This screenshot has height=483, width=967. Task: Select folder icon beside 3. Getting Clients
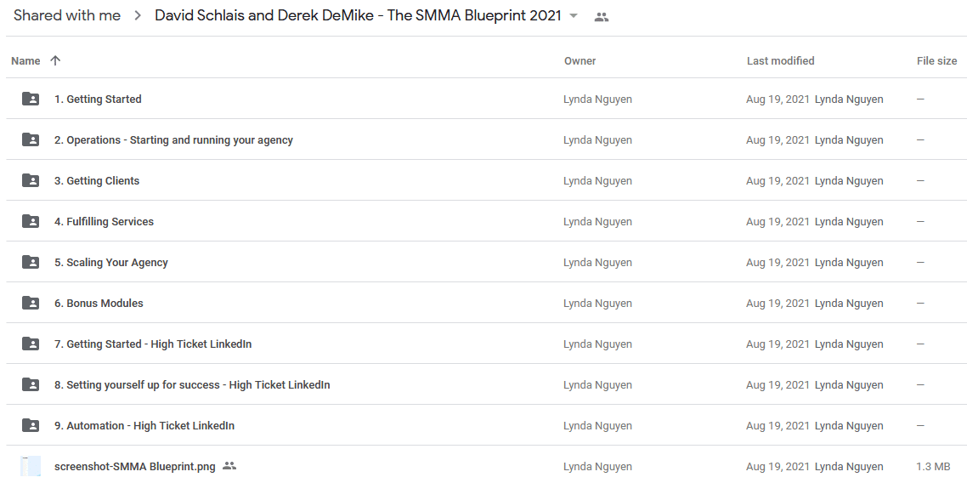pos(31,181)
